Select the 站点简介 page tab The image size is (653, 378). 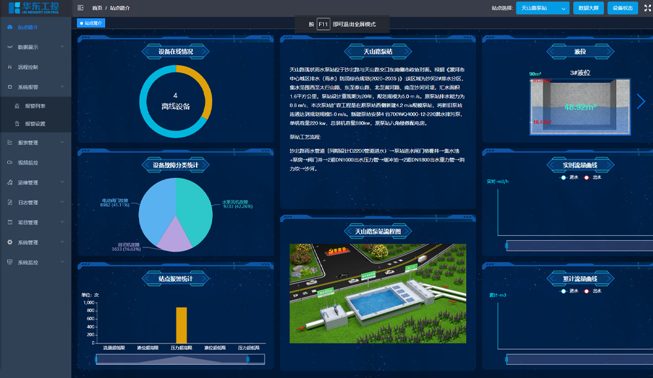[x=91, y=23]
